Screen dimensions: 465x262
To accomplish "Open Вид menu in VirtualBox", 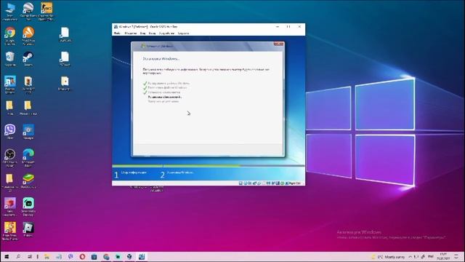I will click(x=143, y=33).
